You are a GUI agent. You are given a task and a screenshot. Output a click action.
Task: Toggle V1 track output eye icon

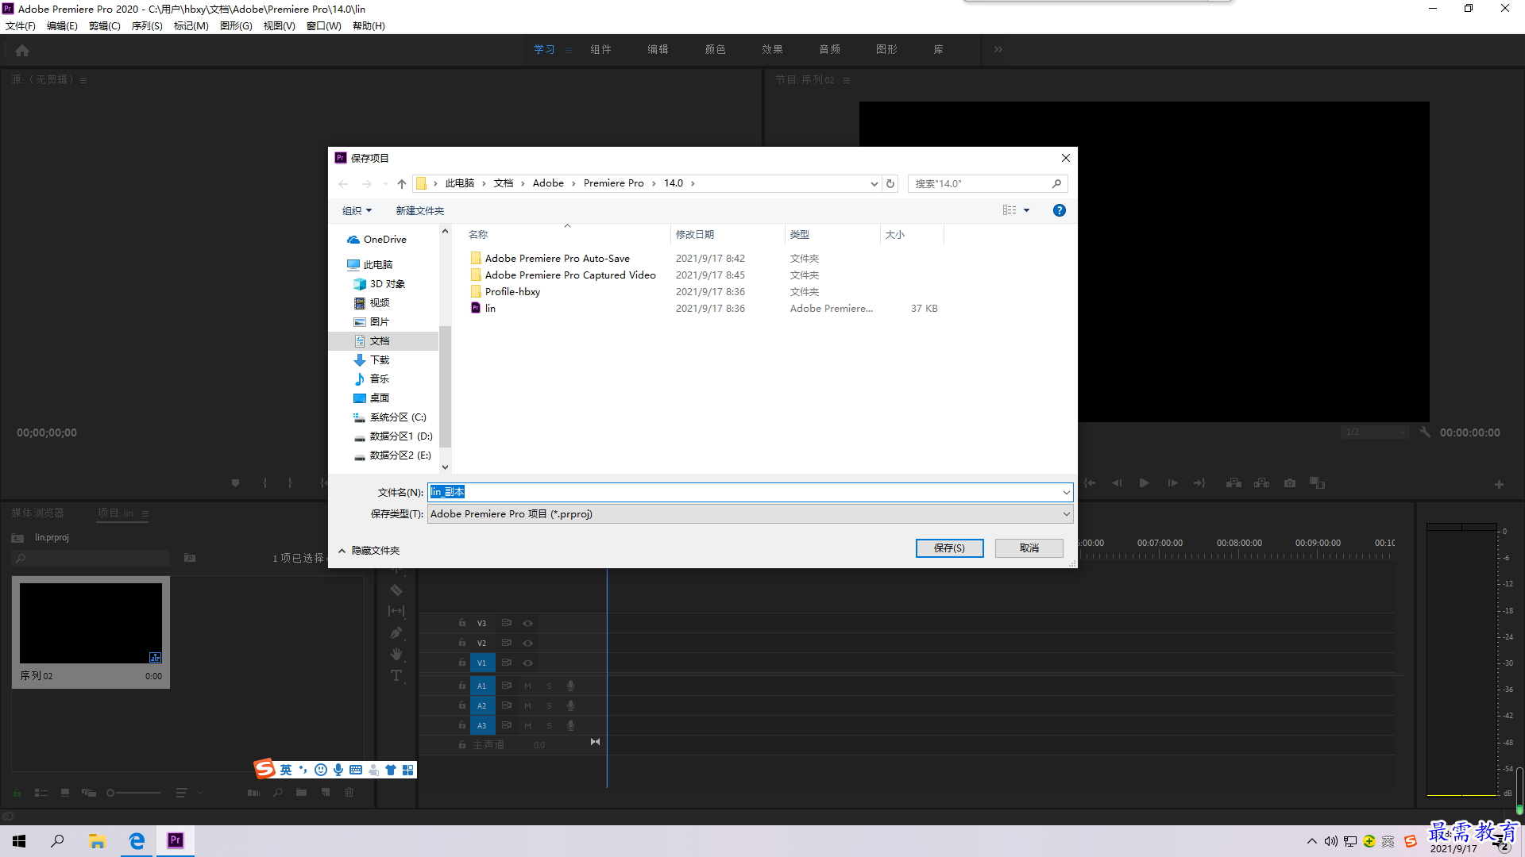click(527, 663)
